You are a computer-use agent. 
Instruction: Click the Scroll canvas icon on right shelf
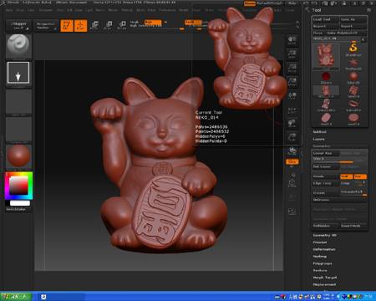tap(292, 40)
